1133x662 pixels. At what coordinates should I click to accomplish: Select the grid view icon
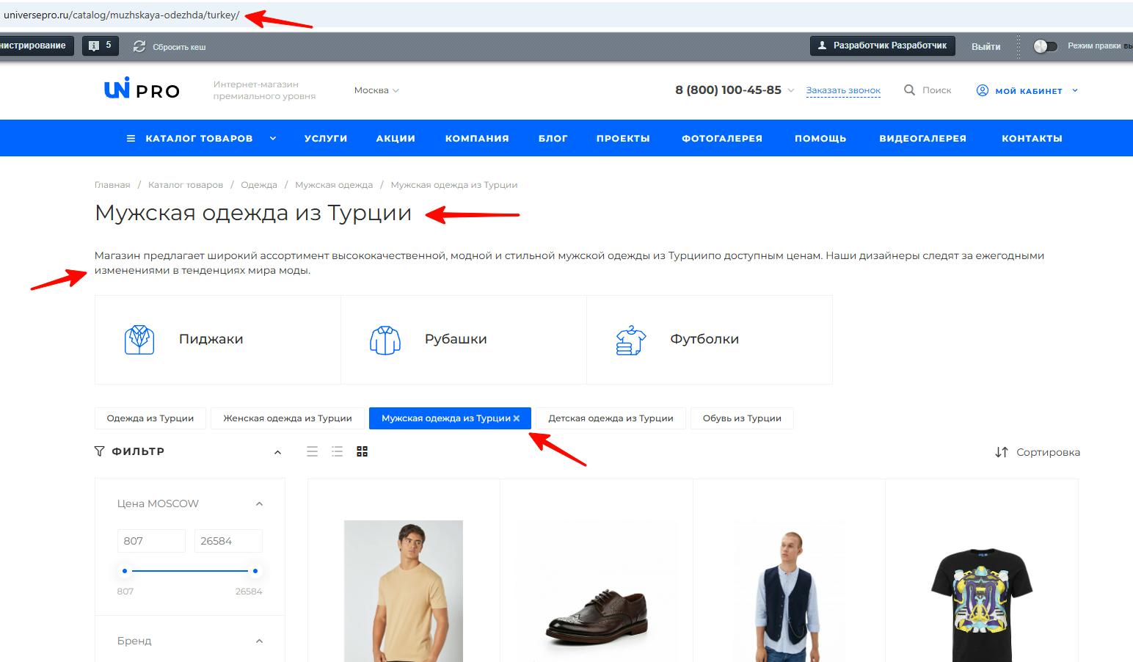(362, 451)
